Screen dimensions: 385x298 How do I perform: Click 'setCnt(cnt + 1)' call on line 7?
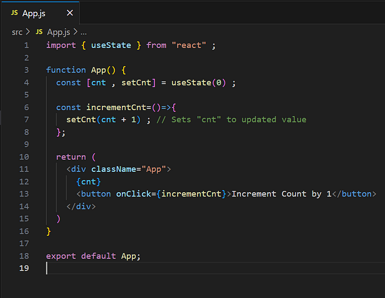[x=103, y=120]
